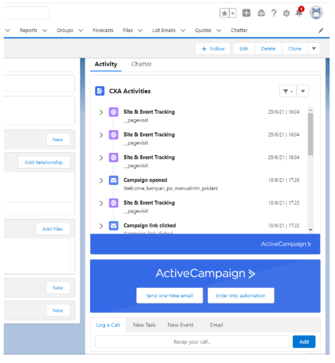Select the New Task tab
The height and width of the screenshot is (363, 335).
click(144, 325)
